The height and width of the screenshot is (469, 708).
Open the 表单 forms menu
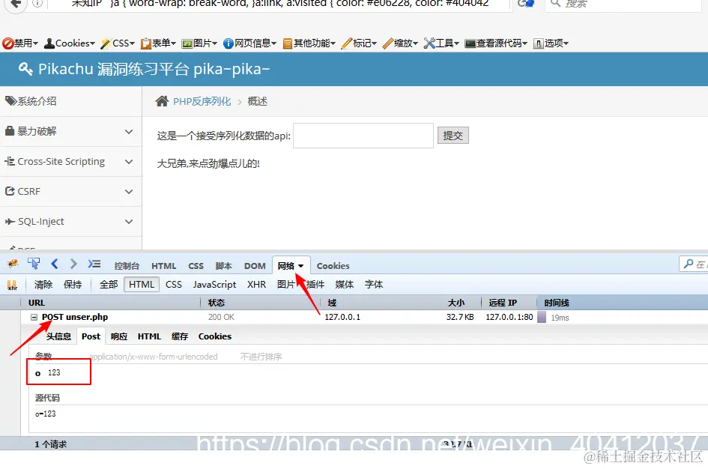[158, 43]
